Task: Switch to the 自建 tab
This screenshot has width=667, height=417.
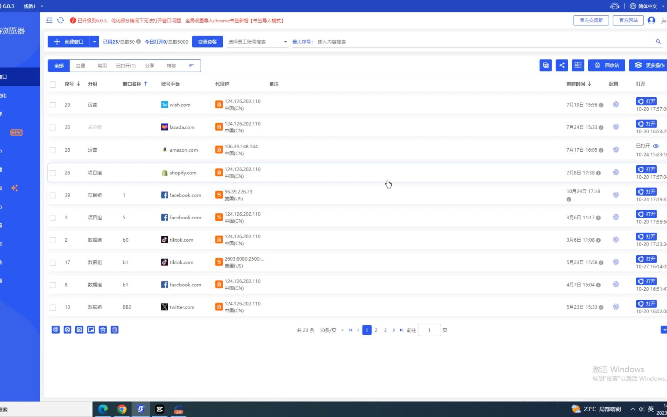Action: [x=81, y=66]
